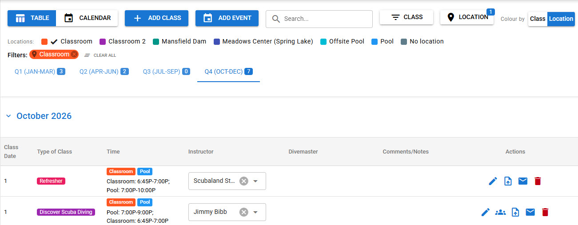Click the Comments/Notes column header
Viewport: 578px width, 225px height.
[406, 152]
